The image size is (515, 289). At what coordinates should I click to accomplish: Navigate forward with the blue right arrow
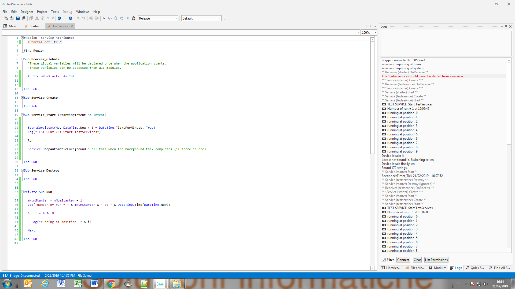(71, 18)
